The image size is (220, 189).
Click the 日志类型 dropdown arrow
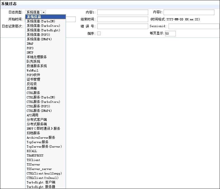pos(43,12)
